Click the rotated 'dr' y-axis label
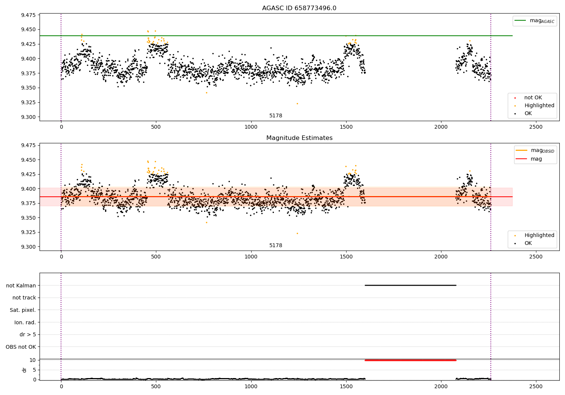The height and width of the screenshot is (395, 565). click(x=24, y=370)
